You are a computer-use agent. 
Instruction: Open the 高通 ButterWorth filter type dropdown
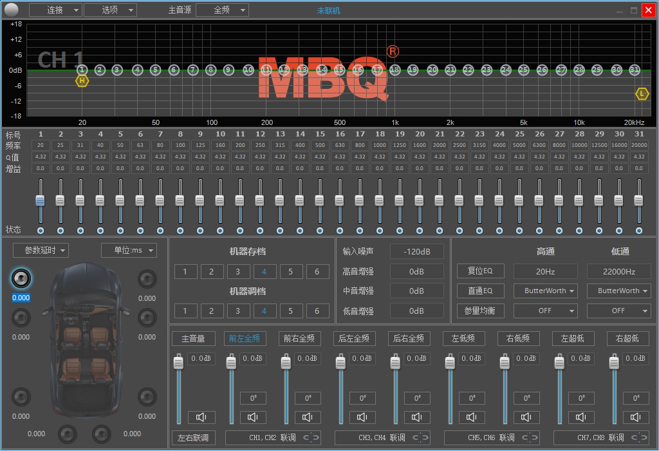coord(546,291)
